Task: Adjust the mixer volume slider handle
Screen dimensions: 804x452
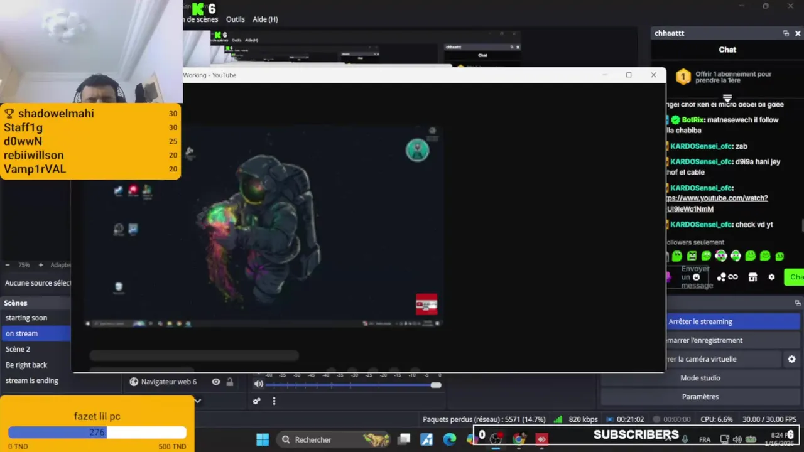Action: point(436,385)
